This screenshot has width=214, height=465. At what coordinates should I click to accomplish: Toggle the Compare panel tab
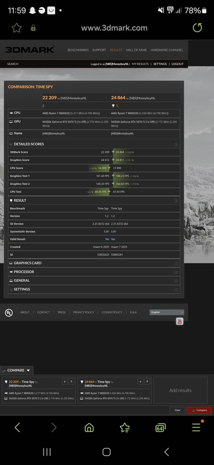pyautogui.click(x=17, y=370)
